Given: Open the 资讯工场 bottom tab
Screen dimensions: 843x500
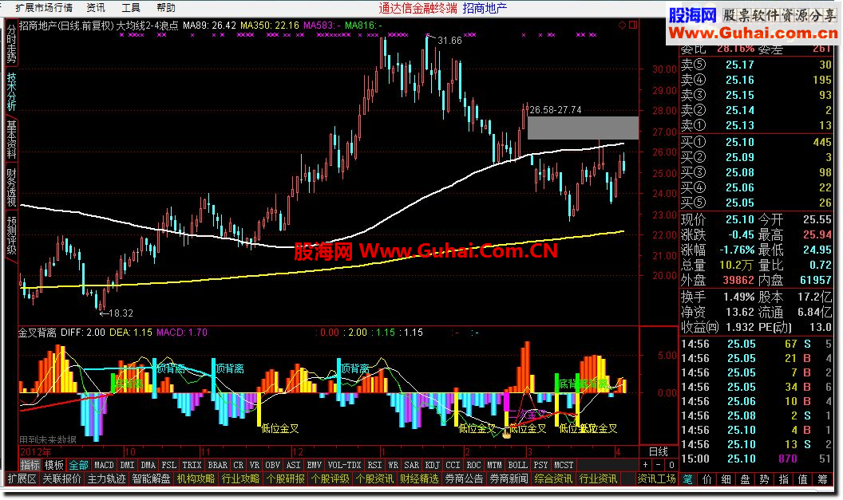Looking at the screenshot, I should click(x=656, y=478).
